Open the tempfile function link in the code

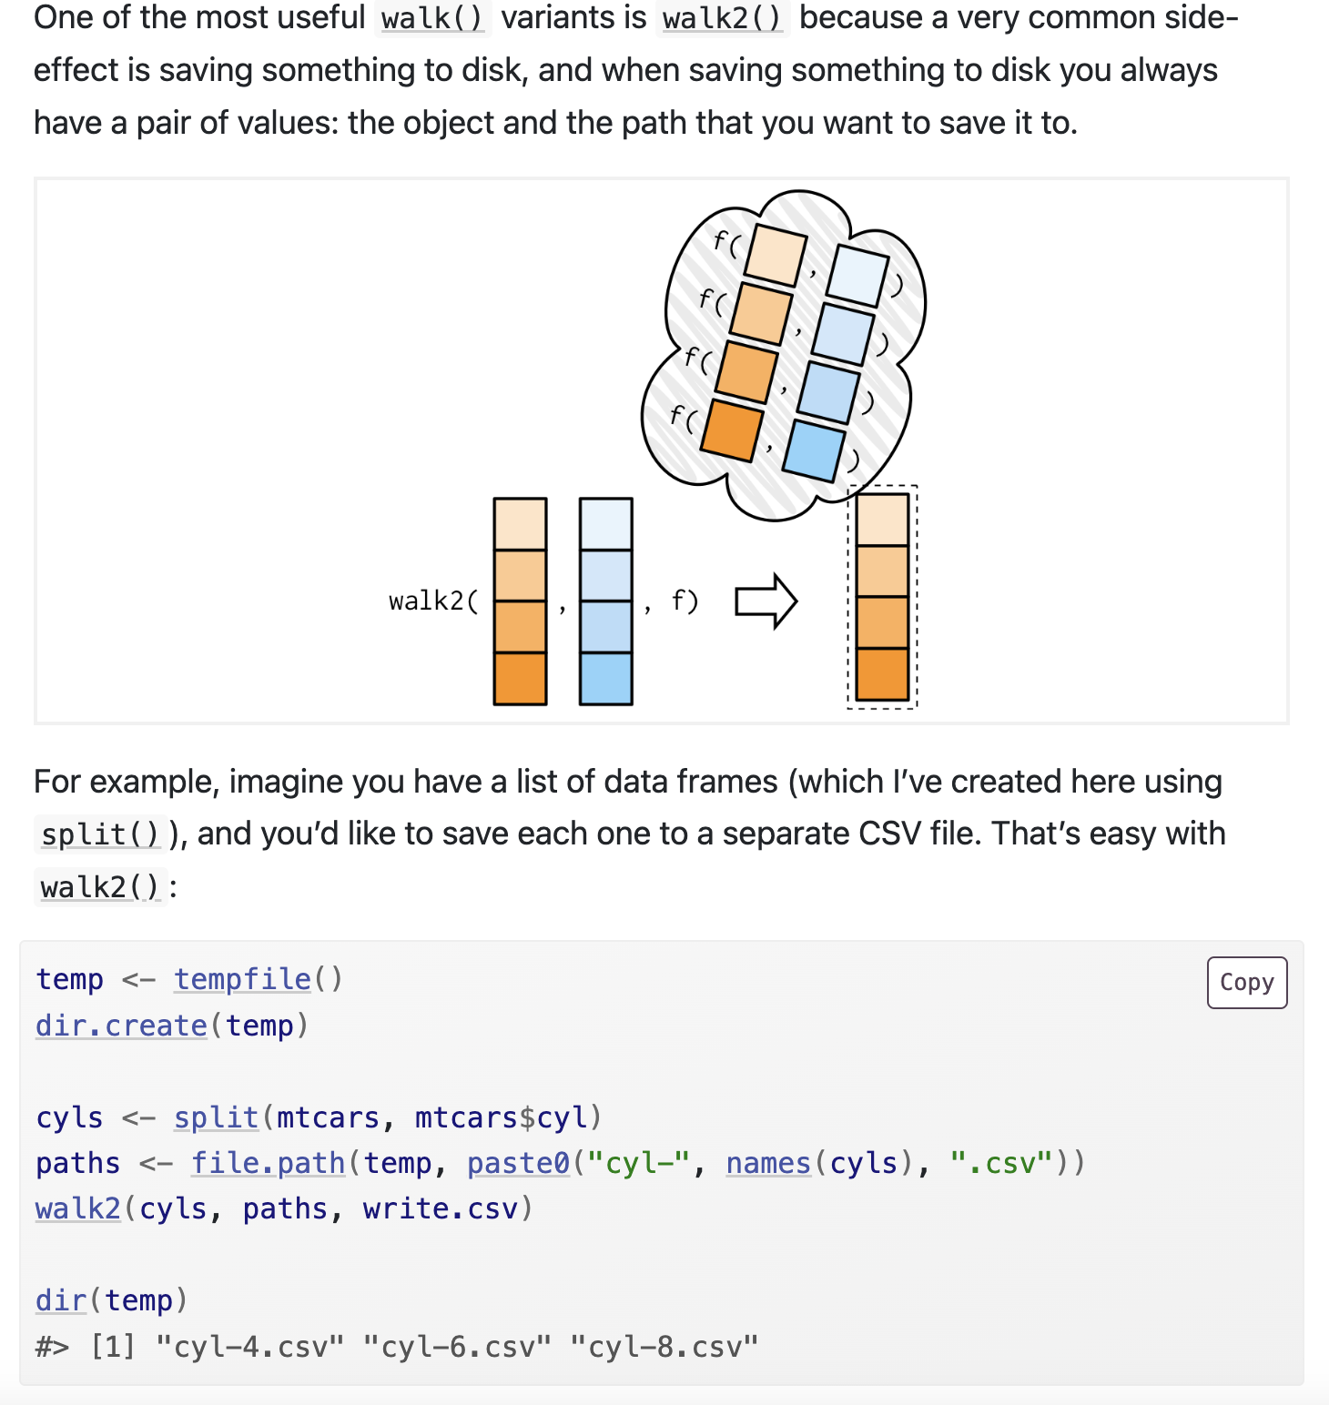click(x=243, y=979)
